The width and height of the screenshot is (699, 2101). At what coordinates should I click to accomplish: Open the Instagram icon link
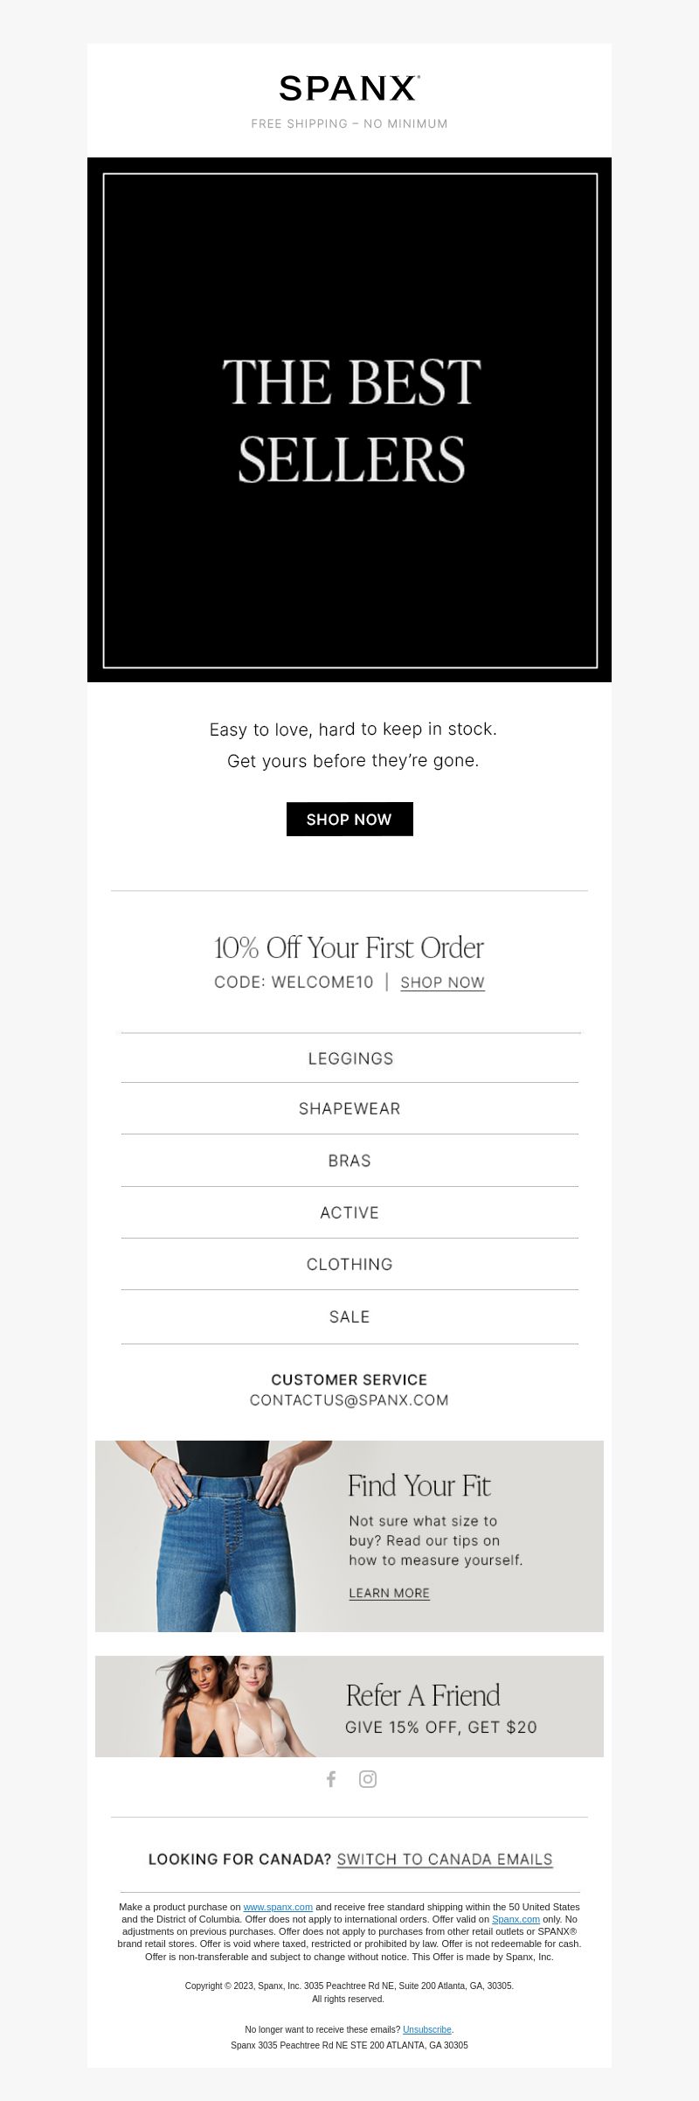368,1778
